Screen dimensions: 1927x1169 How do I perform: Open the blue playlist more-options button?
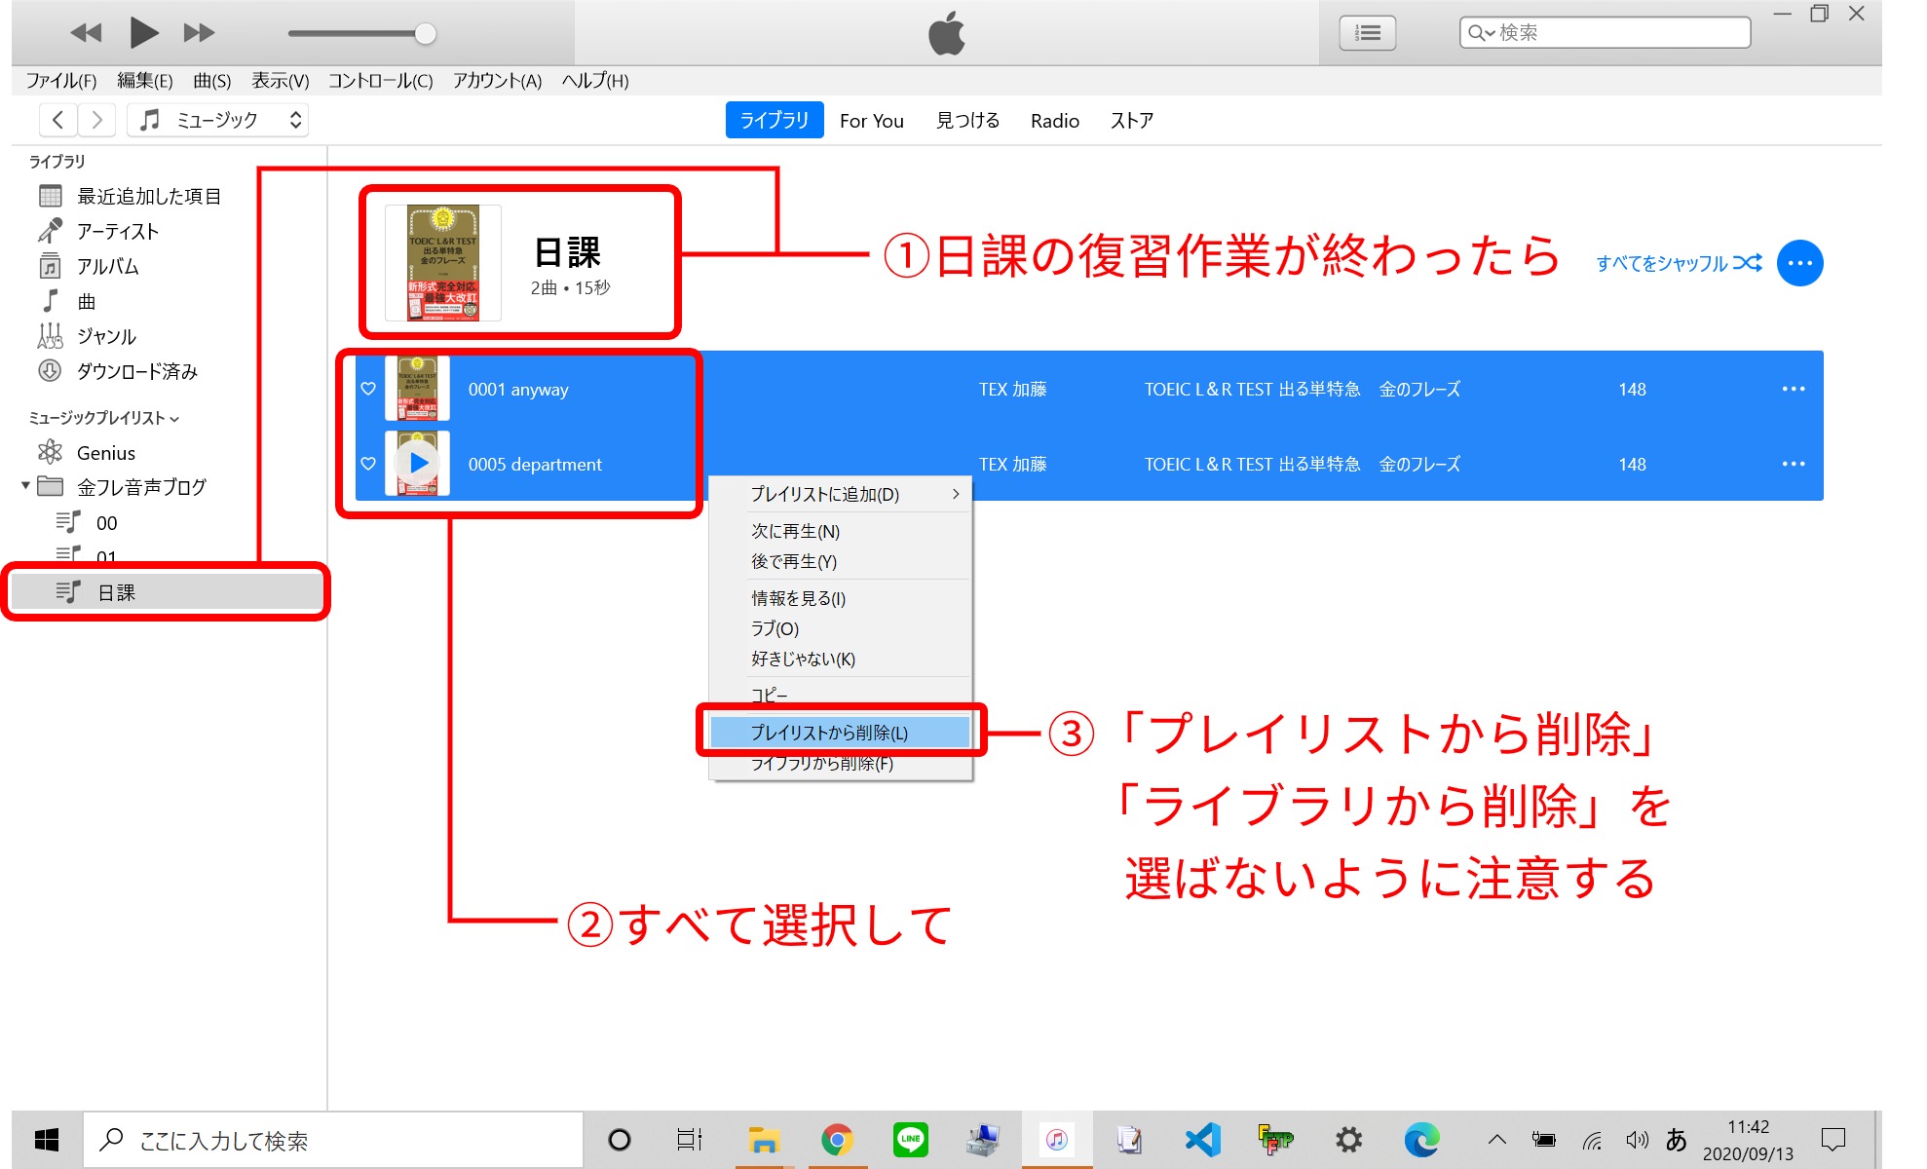(1800, 263)
